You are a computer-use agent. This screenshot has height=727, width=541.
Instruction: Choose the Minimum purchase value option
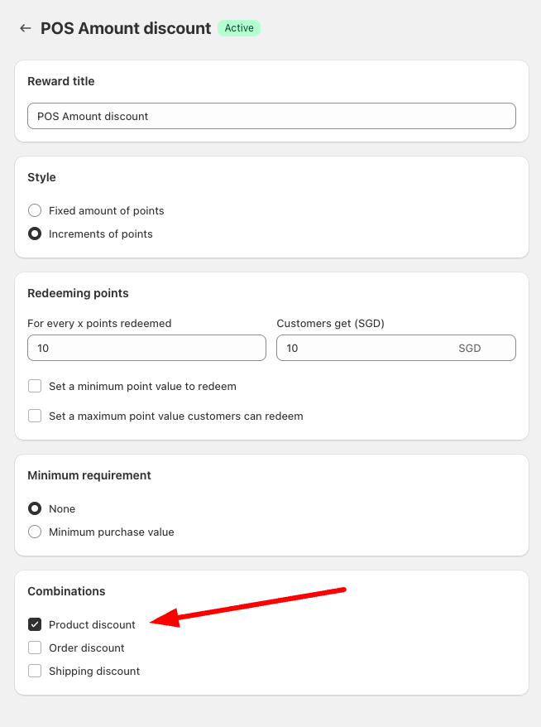click(x=35, y=532)
